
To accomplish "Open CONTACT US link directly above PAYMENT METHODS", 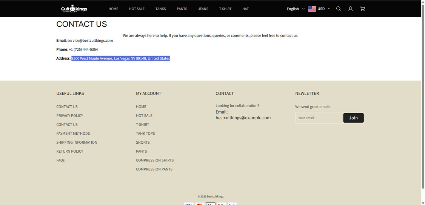I will point(67,125).
